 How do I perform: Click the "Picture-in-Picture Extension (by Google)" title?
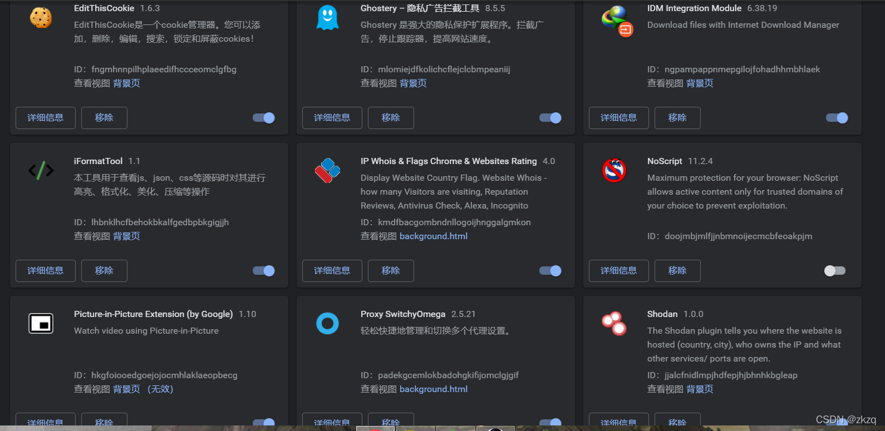(x=154, y=314)
